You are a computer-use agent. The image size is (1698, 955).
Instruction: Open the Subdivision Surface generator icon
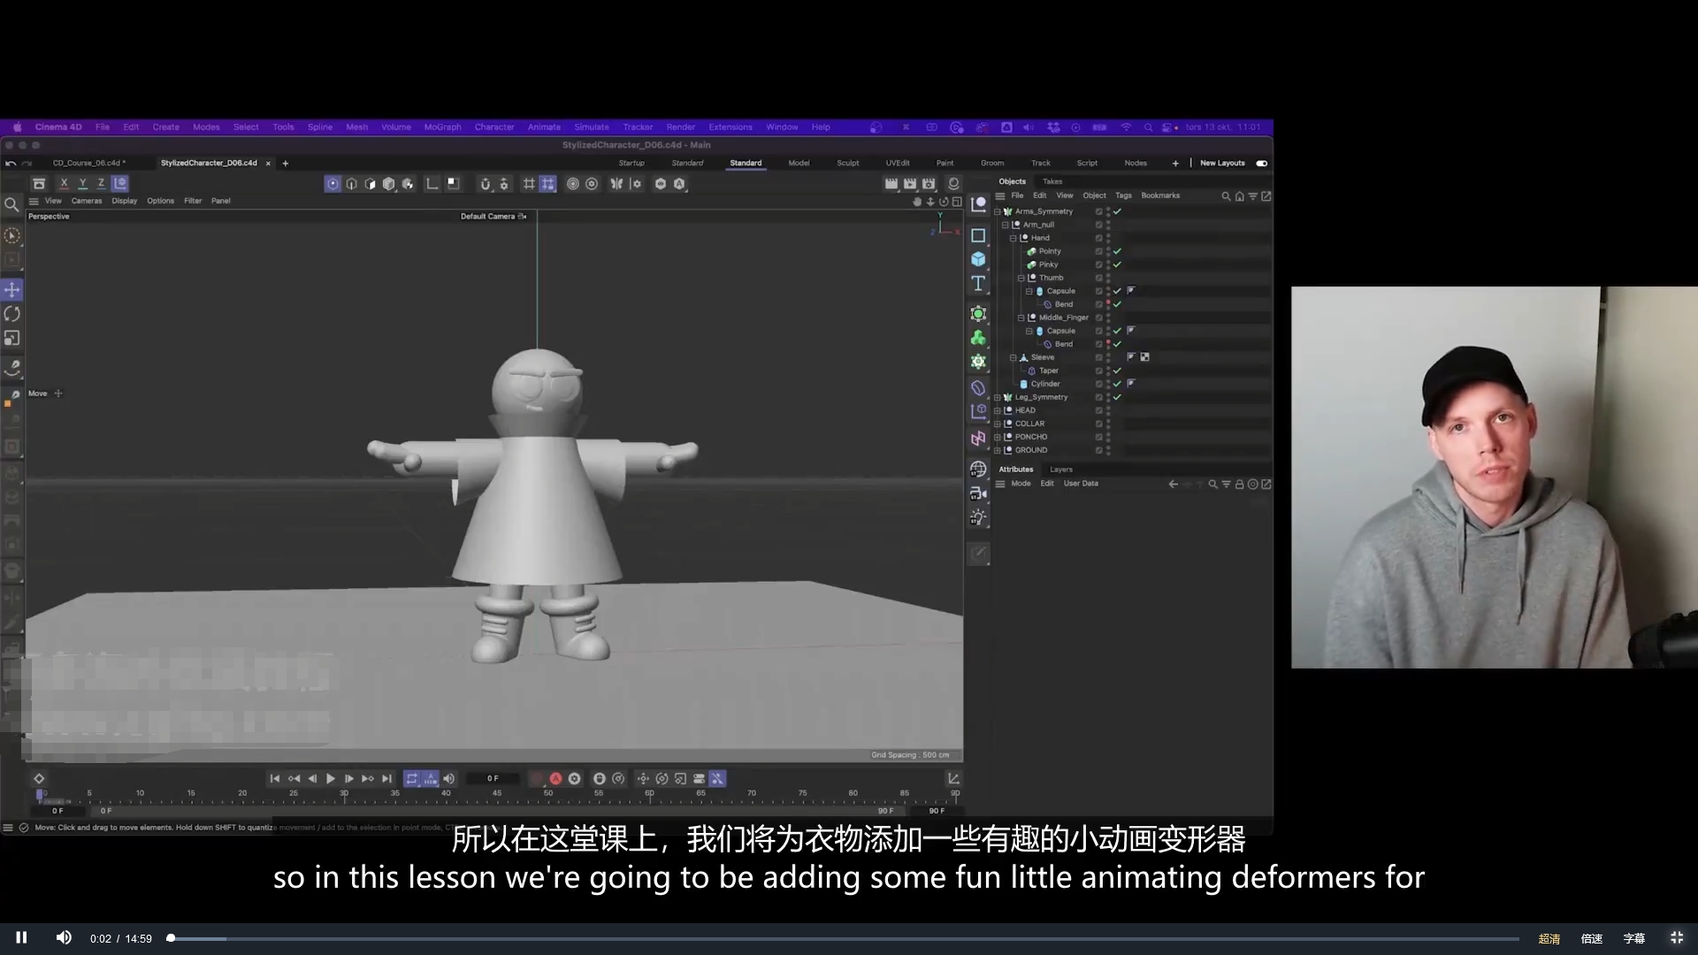(x=978, y=314)
